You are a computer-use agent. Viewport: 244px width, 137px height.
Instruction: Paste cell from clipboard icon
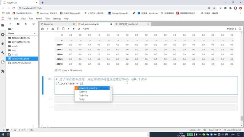tap(63, 29)
